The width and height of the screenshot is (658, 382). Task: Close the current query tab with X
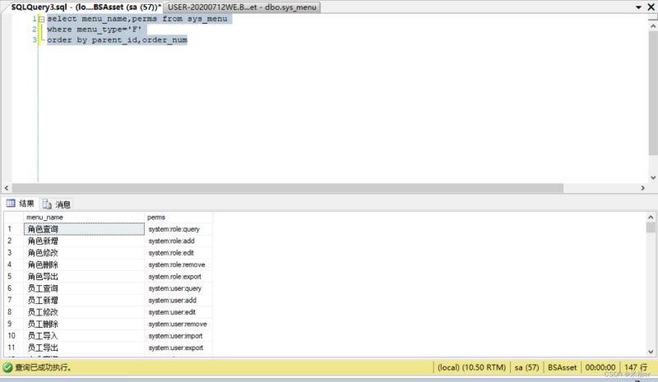(651, 7)
